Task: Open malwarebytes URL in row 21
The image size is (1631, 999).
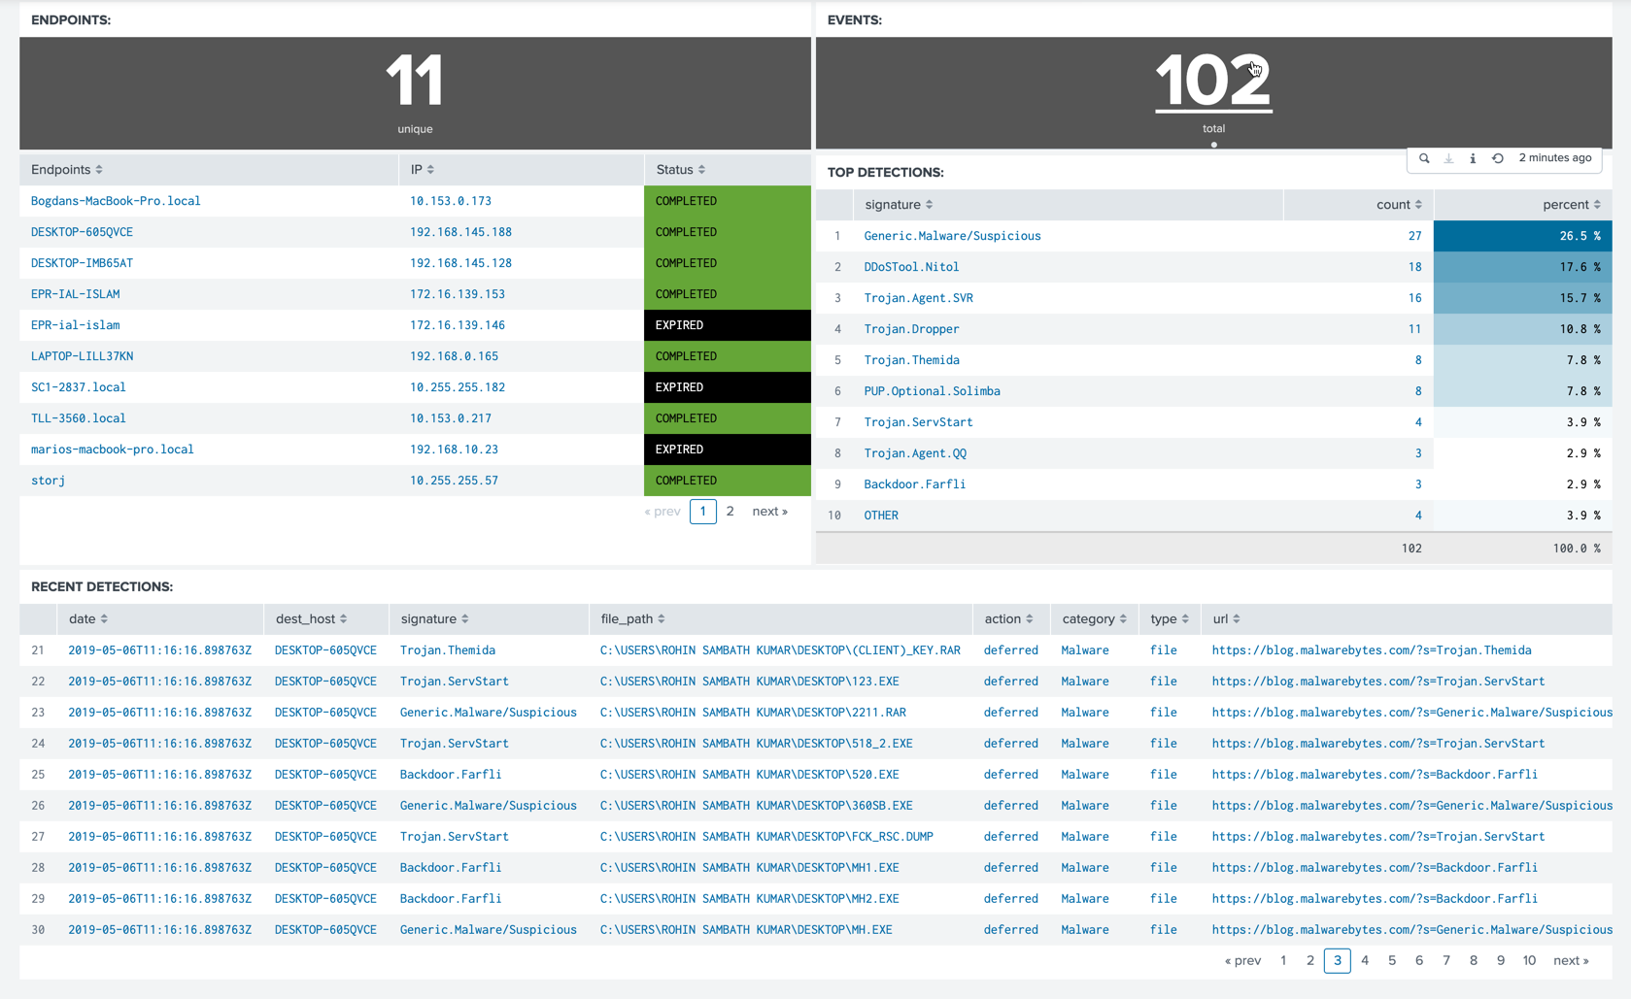Action: (1372, 650)
